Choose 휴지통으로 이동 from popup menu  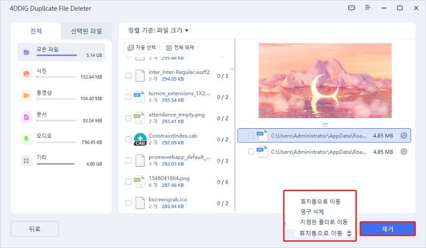pos(321,202)
